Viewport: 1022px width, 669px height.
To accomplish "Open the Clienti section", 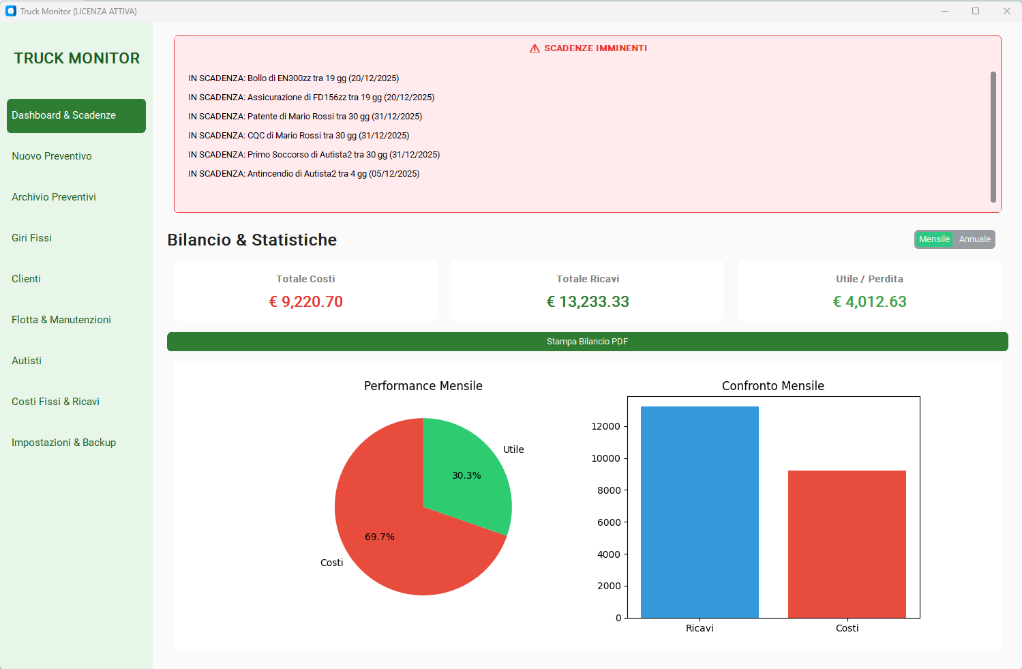I will pyautogui.click(x=26, y=279).
